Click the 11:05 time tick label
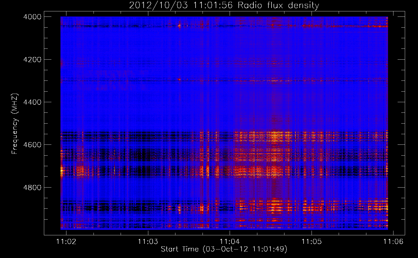 click(x=312, y=241)
